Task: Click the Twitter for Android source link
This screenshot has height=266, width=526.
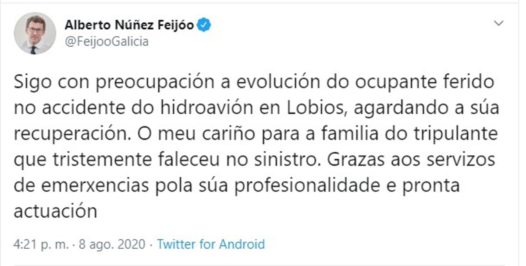Action: [210, 244]
